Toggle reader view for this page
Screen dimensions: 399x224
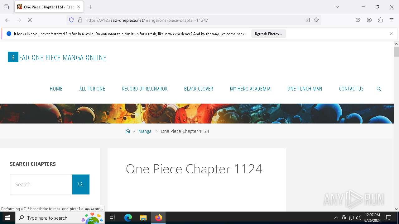tap(308, 20)
